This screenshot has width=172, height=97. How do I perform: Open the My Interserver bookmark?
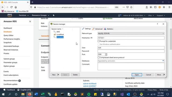8,11
